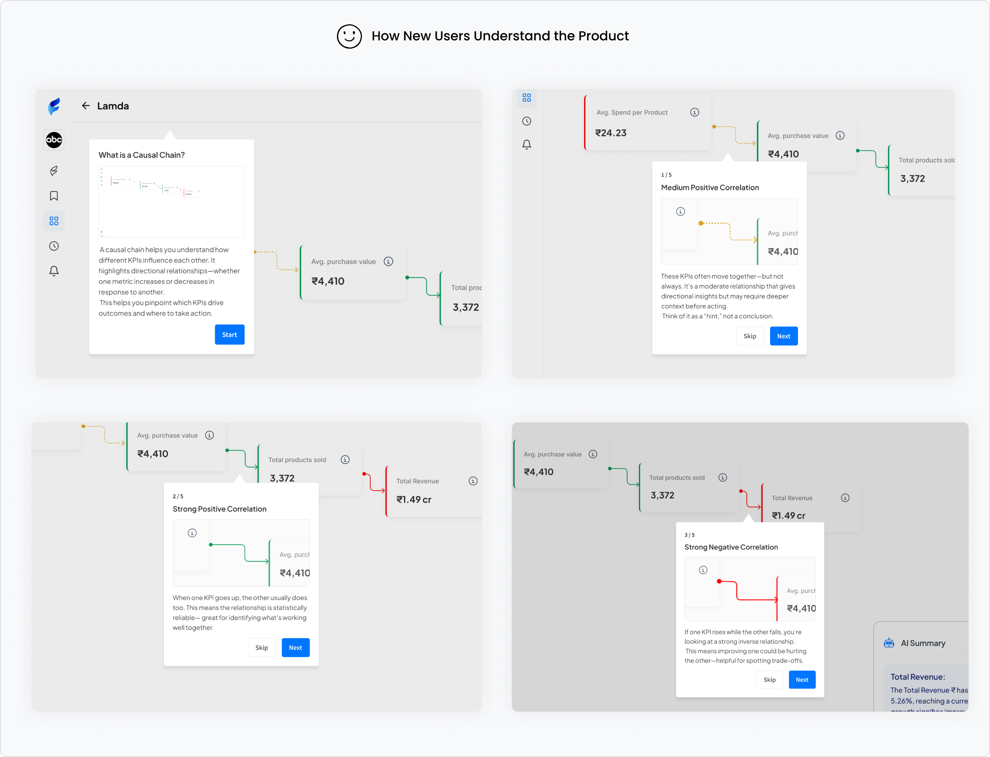Click the Flutter-style app logo at top
The width and height of the screenshot is (990, 757).
(54, 106)
